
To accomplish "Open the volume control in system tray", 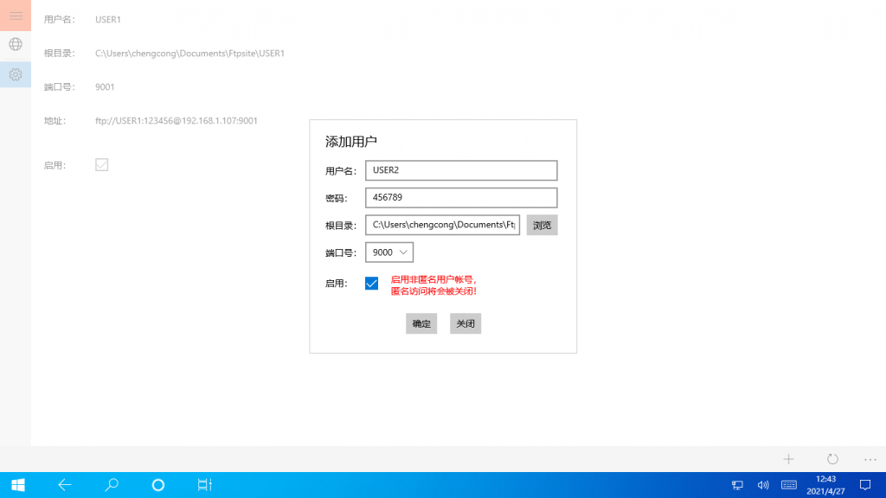I will 763,485.
